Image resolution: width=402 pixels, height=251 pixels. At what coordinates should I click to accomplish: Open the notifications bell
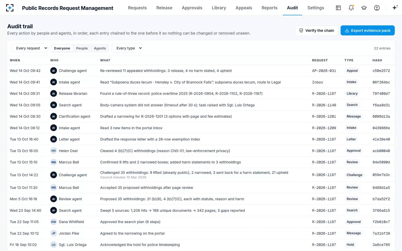tap(351, 8)
